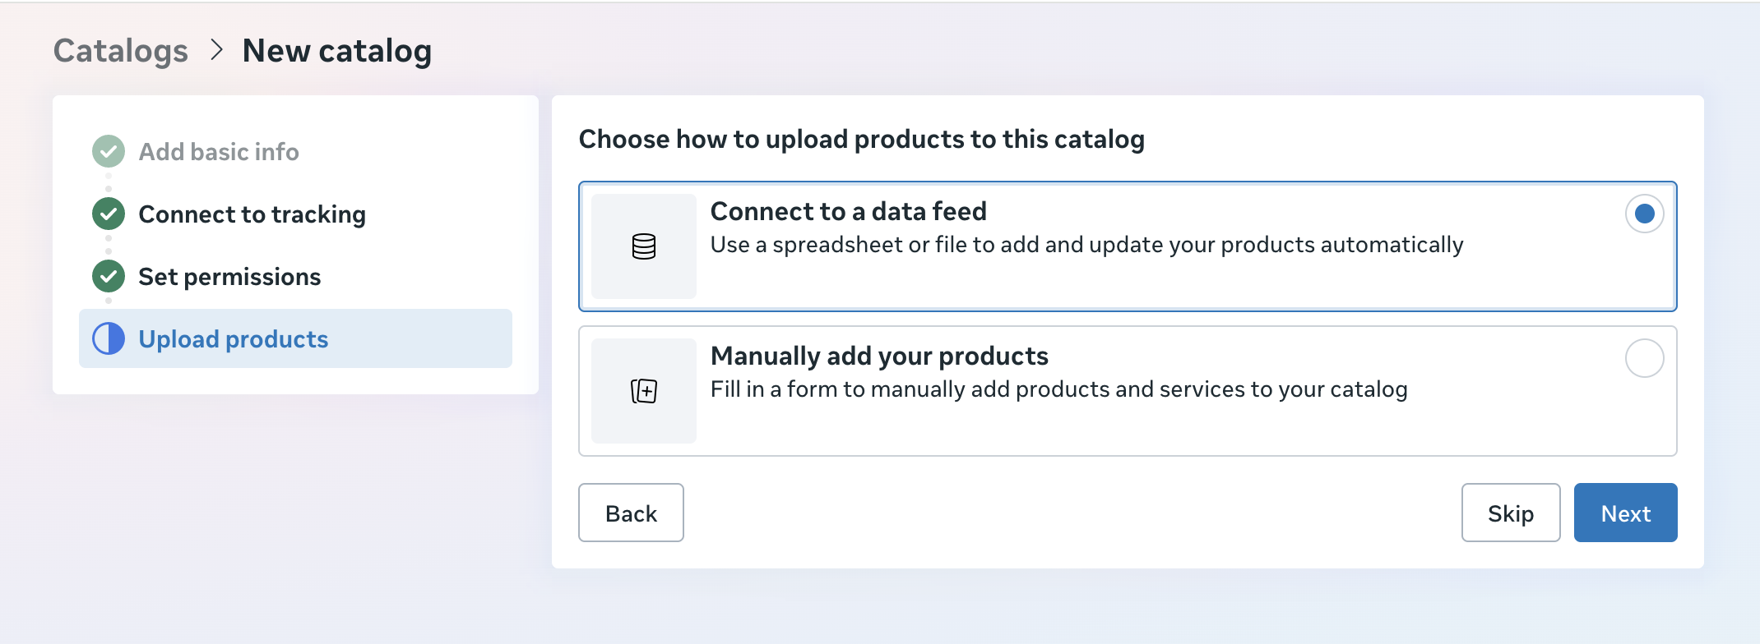Click the New catalog breadcrumb title
The image size is (1760, 644).
pos(336,51)
